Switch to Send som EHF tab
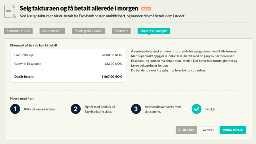 click(52, 31)
